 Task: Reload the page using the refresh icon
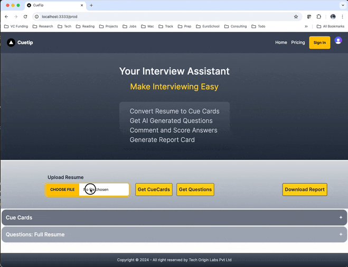pos(25,17)
